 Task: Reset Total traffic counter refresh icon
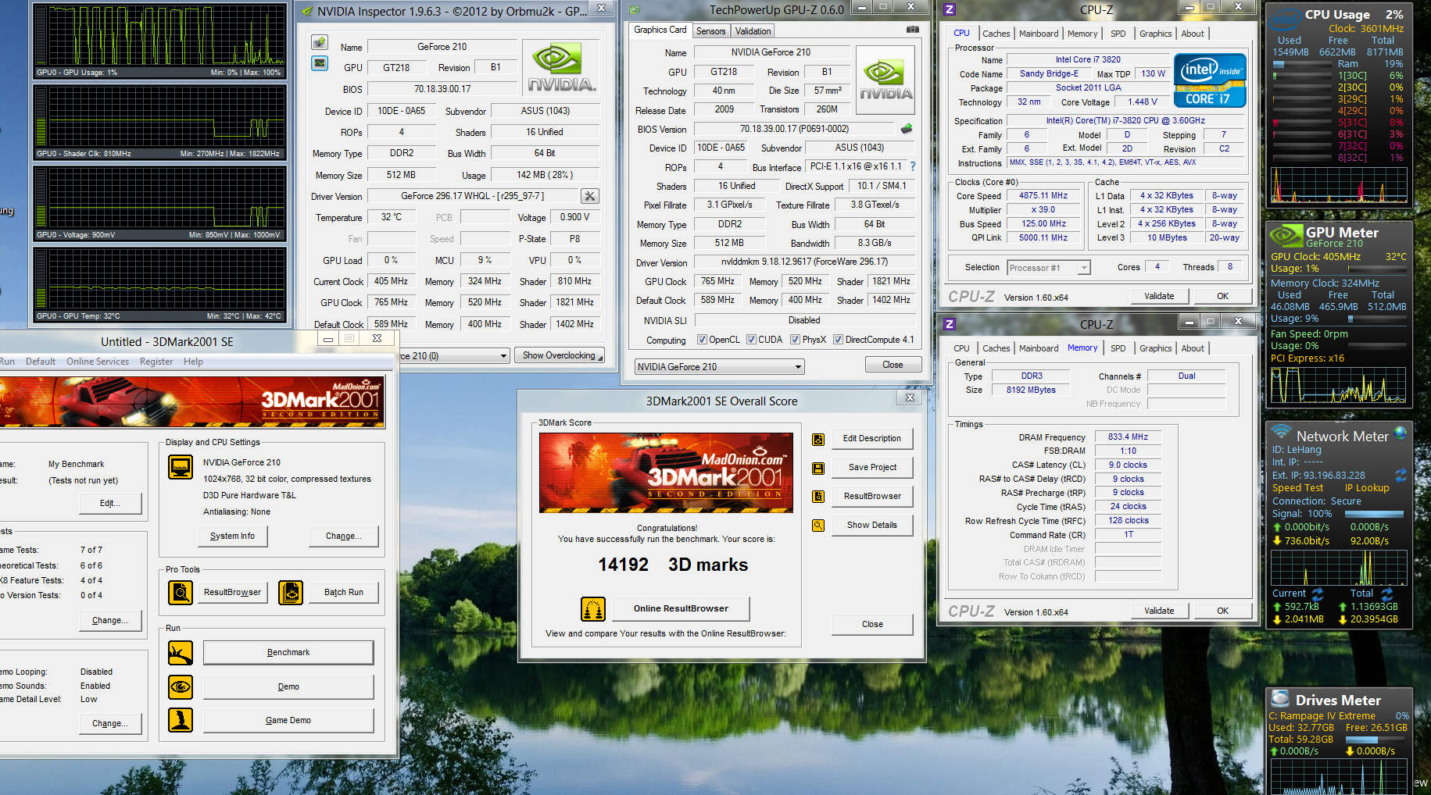(1387, 594)
